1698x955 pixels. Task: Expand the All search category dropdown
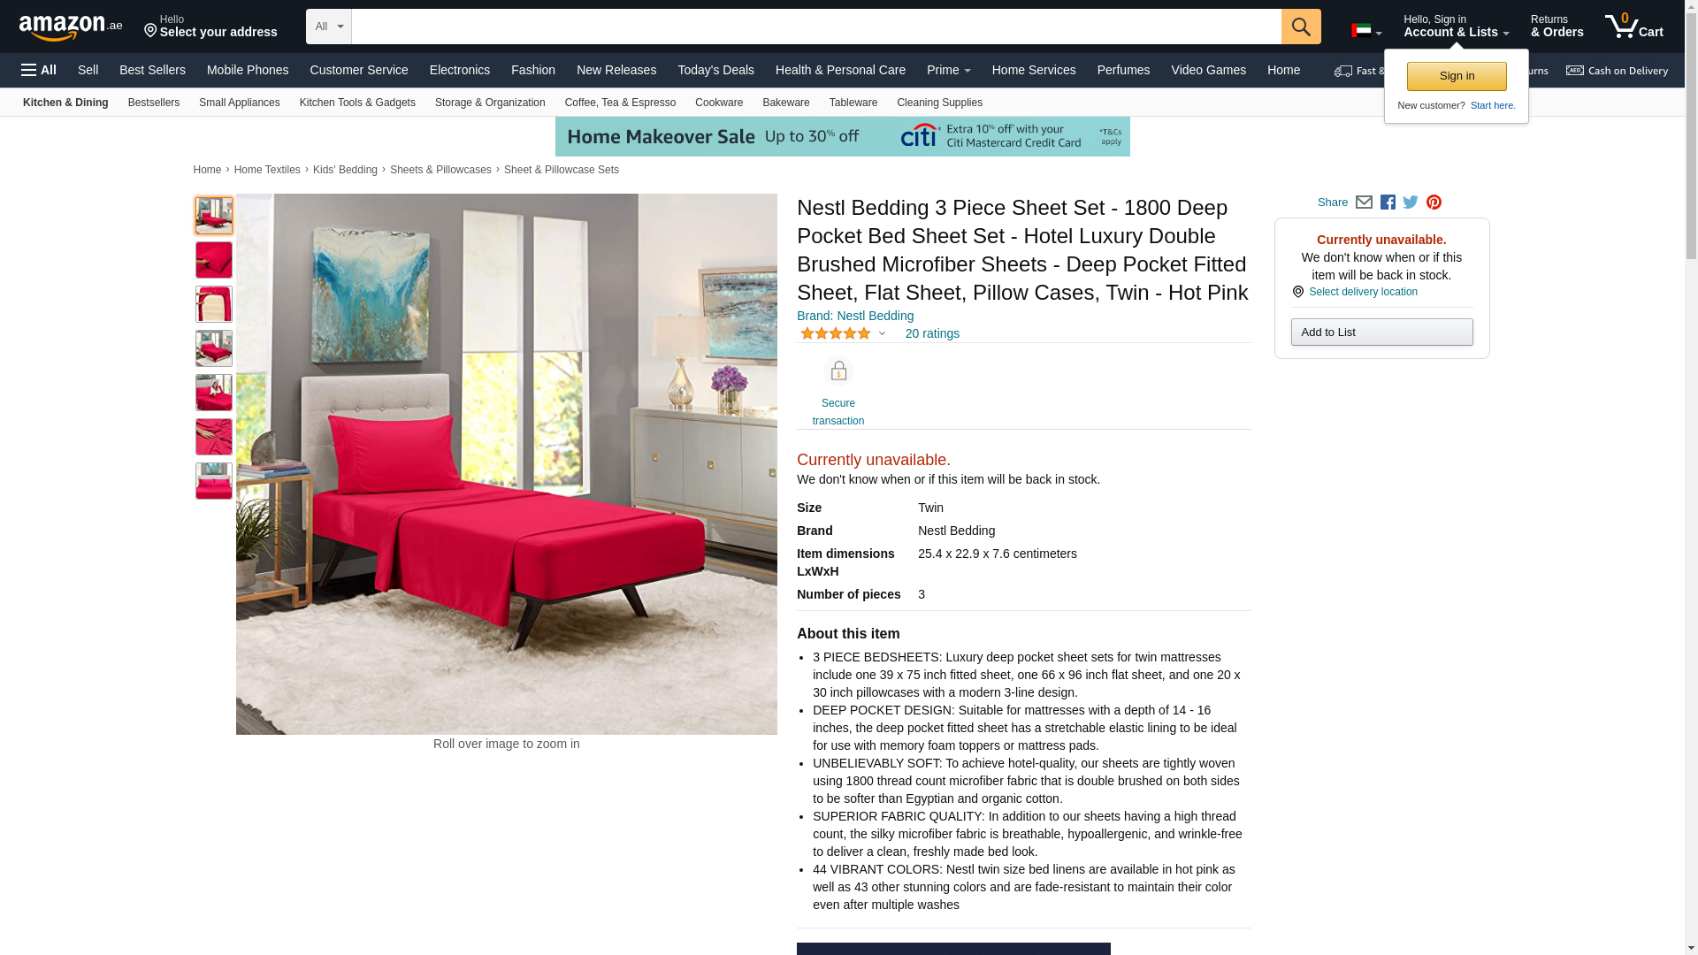329,27
